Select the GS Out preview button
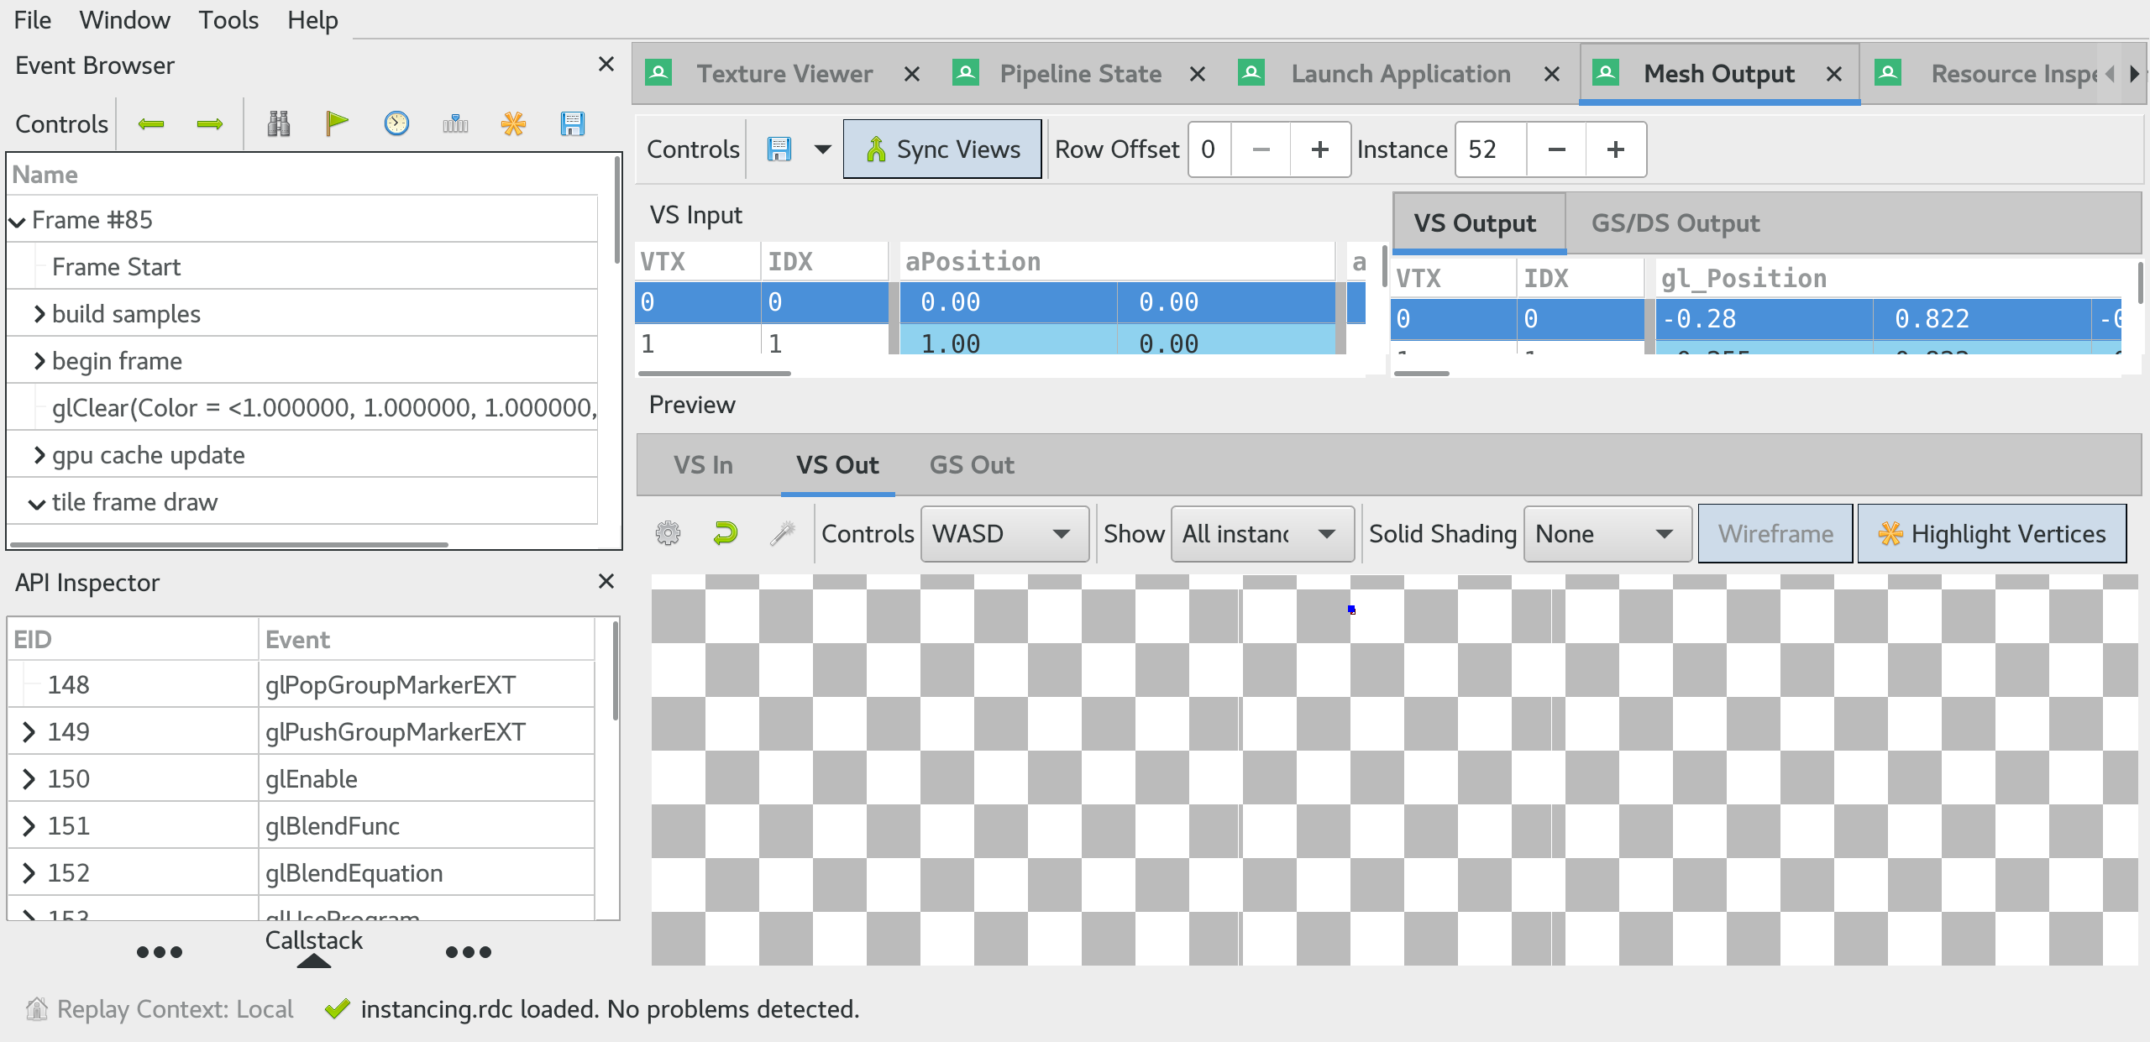The image size is (2150, 1042). pos(971,464)
